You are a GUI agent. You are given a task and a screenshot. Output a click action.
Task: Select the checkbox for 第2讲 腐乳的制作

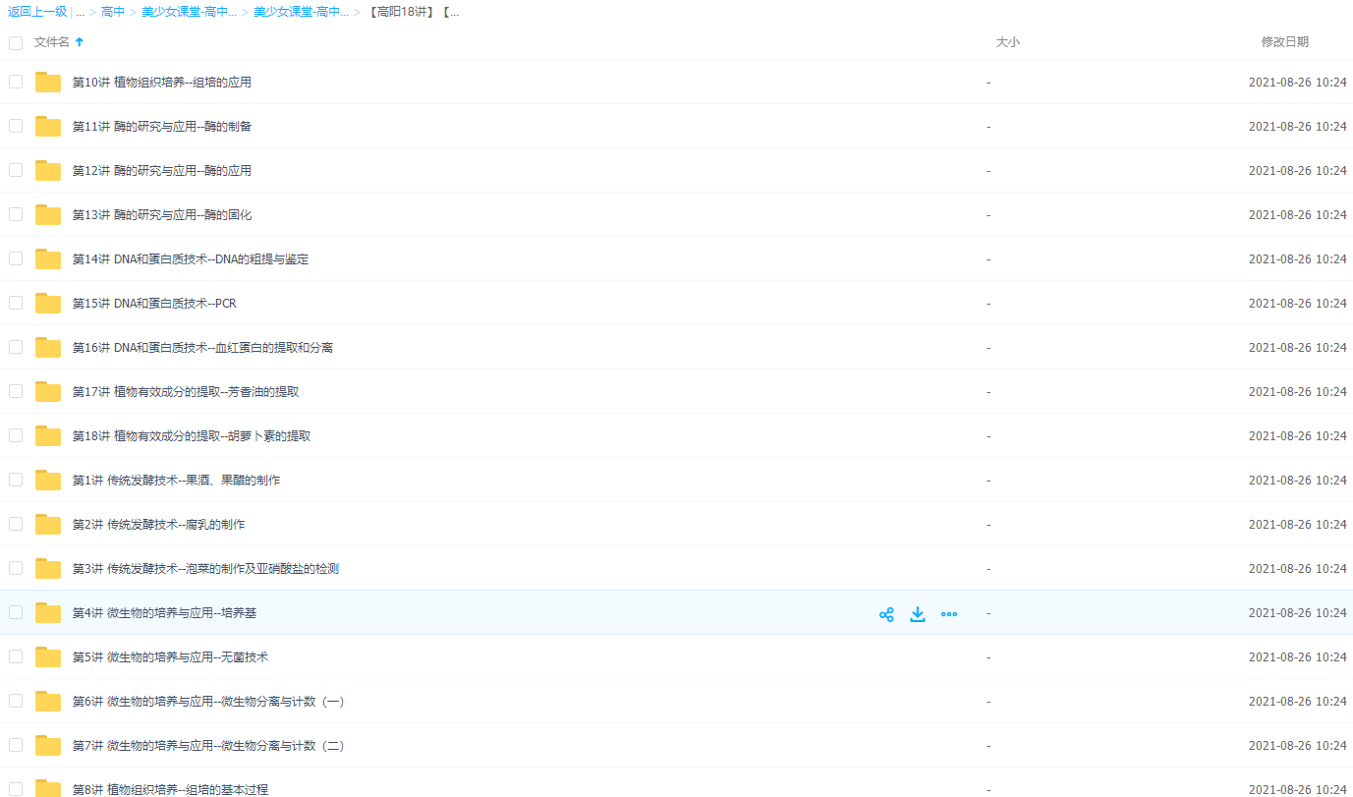pyautogui.click(x=16, y=524)
